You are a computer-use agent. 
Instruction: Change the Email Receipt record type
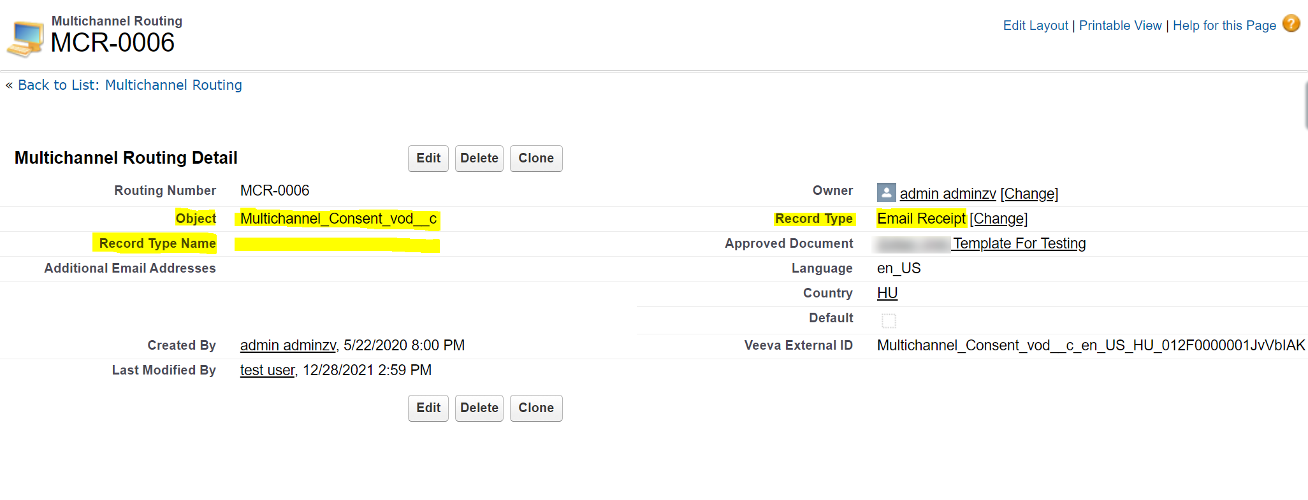click(x=998, y=219)
